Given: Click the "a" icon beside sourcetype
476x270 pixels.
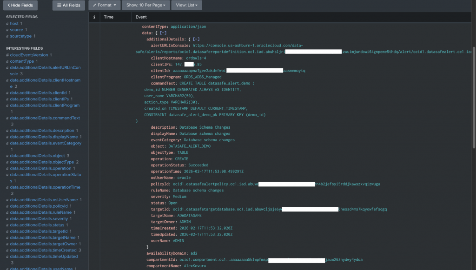Looking at the screenshot, I should point(7,36).
